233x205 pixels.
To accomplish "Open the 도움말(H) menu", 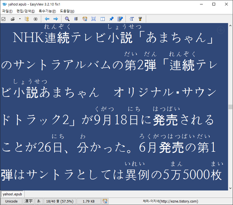I will [x=67, y=11].
